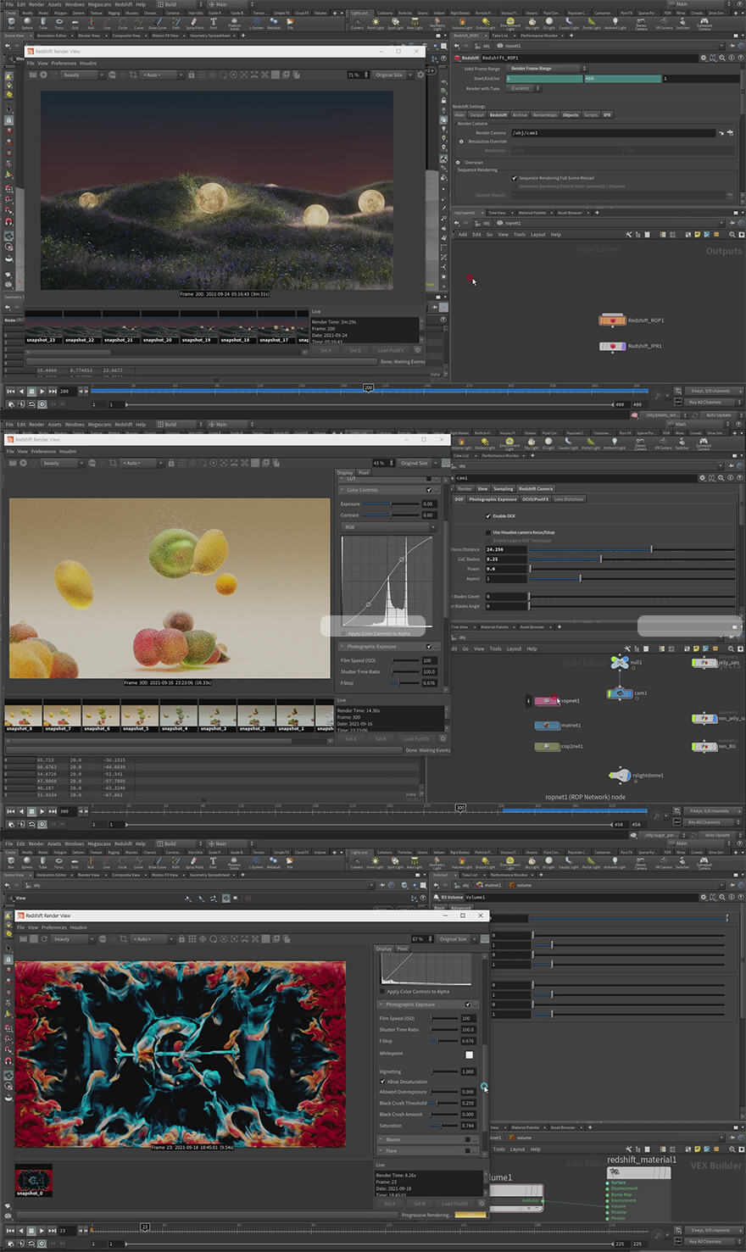
Task: Click the Whitepoint color swatch
Action: [470, 1054]
